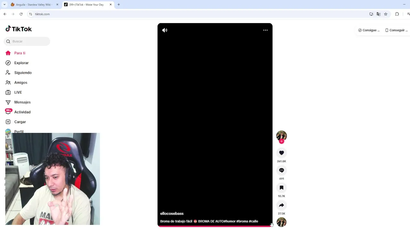Focus the Buscar search field

tap(27, 42)
